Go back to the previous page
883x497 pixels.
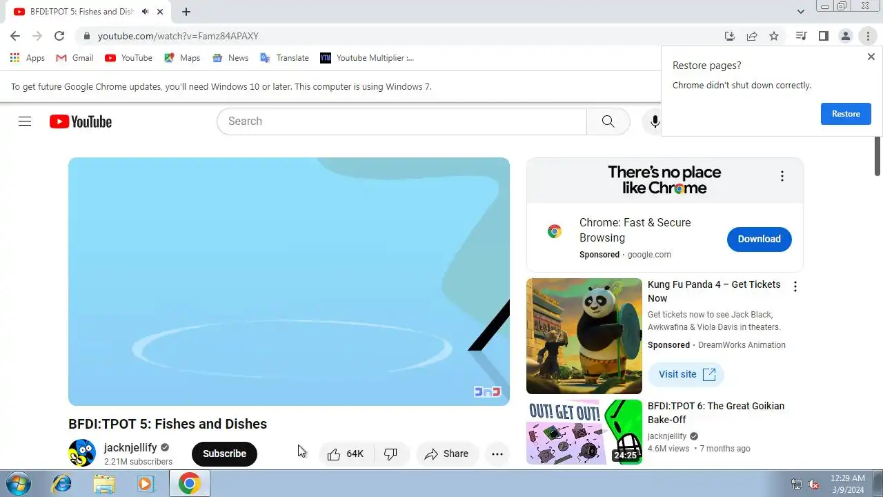click(x=15, y=36)
